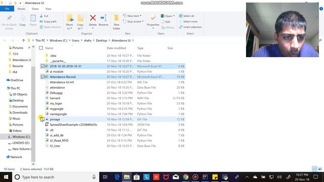Click the Paste icon in the ribbon
This screenshot has width=324, height=182.
[33, 18]
